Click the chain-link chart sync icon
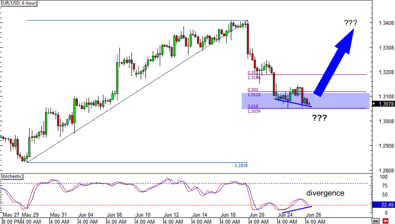The height and width of the screenshot is (224, 395). click(376, 221)
